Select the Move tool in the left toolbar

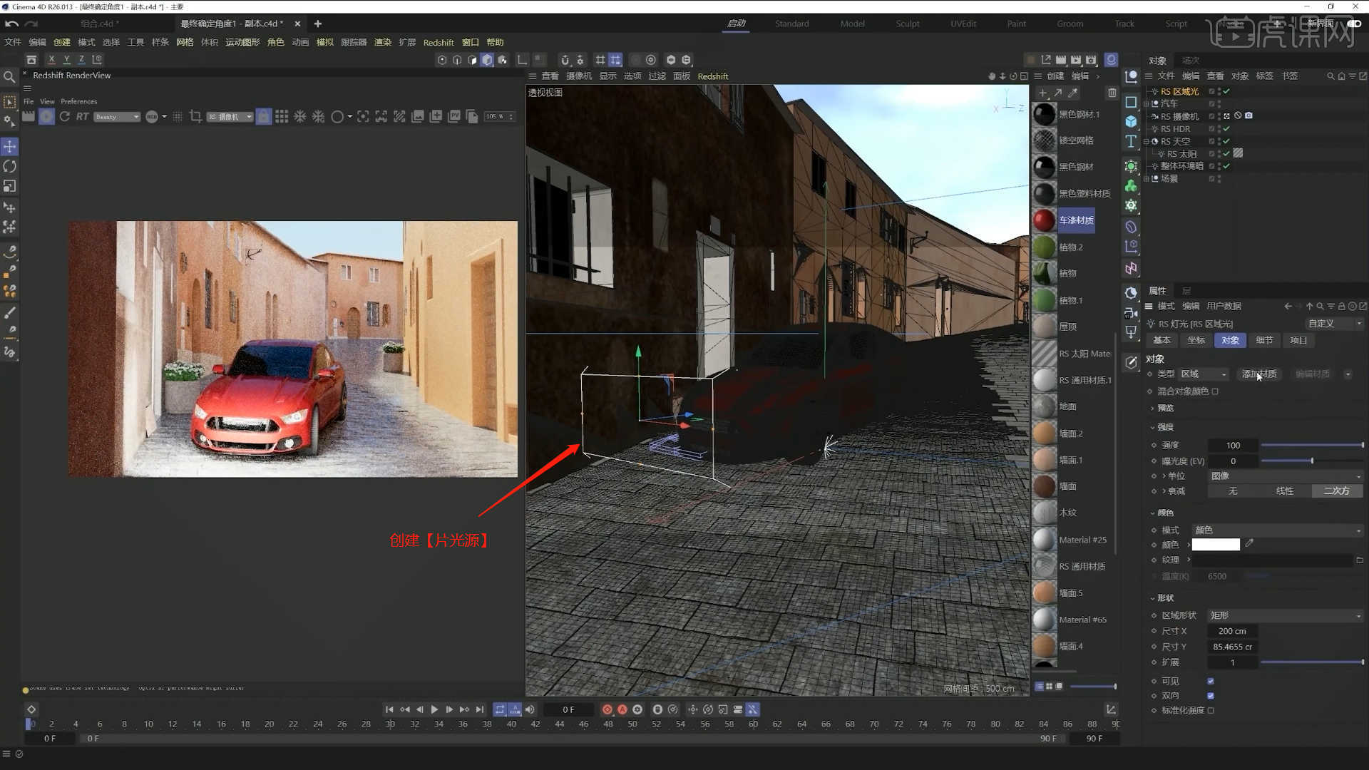[x=10, y=146]
